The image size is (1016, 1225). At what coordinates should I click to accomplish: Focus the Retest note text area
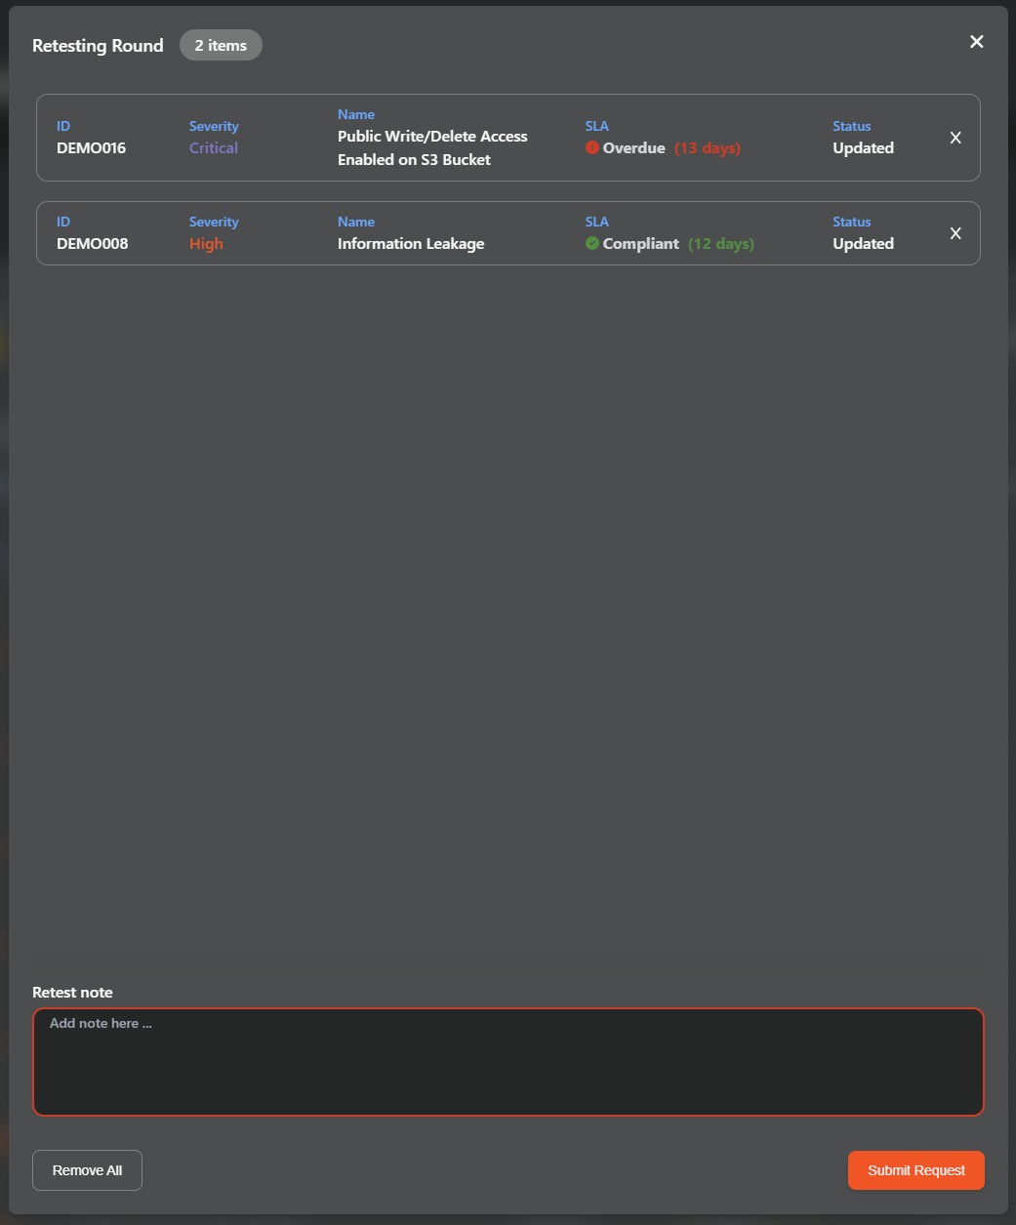(x=508, y=1062)
